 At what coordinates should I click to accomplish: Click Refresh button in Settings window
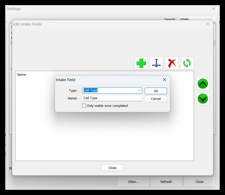point(166,182)
